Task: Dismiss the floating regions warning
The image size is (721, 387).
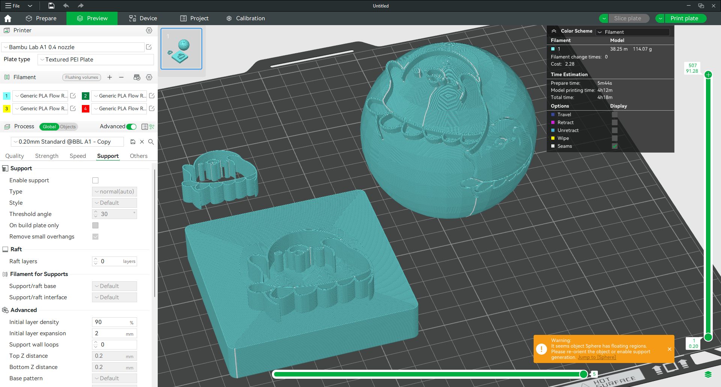Action: (670, 349)
